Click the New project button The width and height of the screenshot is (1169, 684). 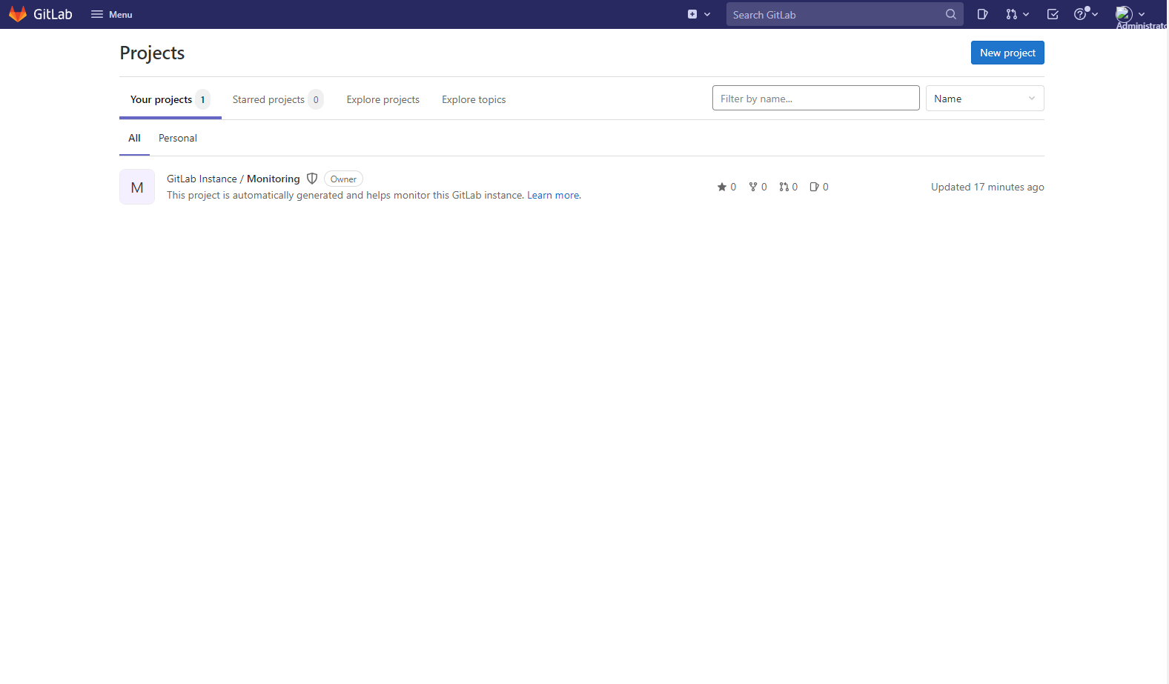[x=1007, y=53]
